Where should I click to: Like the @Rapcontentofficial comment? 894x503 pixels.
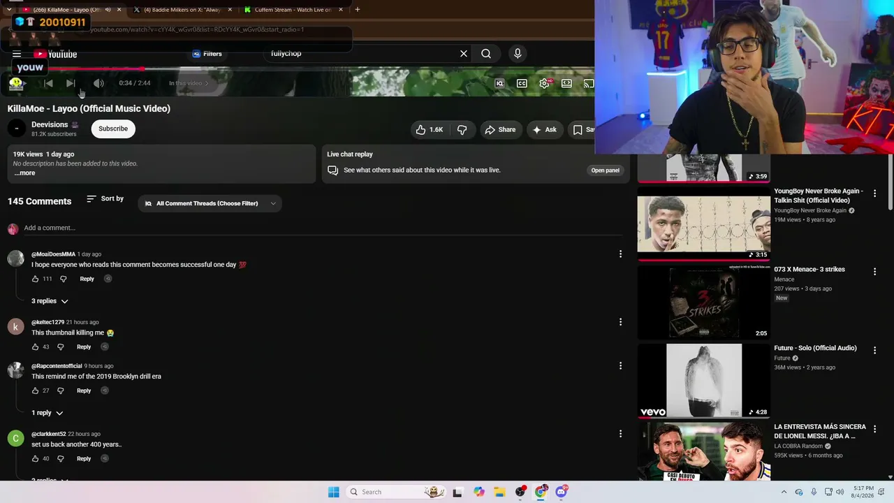(x=35, y=391)
